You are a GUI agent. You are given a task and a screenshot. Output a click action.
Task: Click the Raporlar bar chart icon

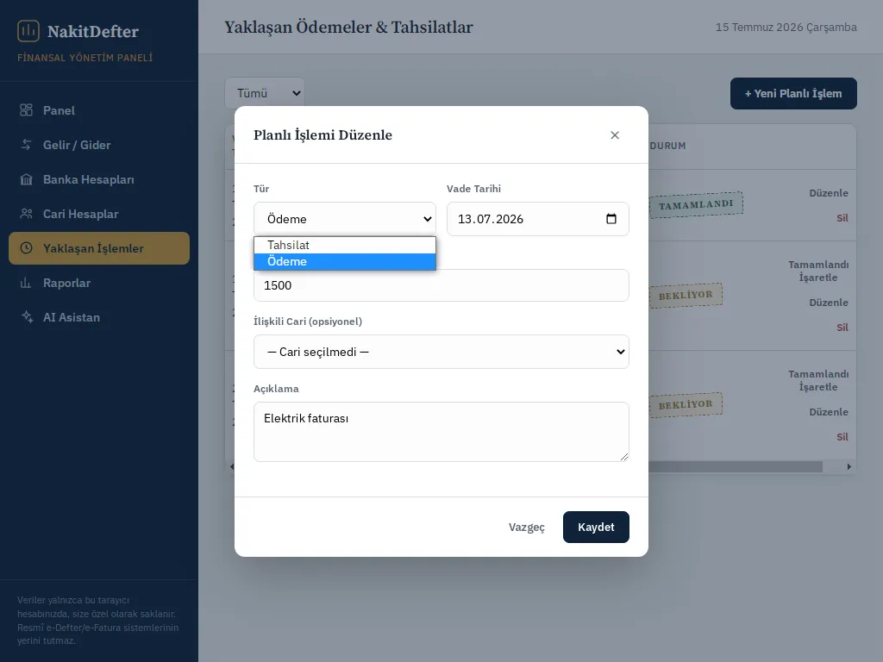pos(26,283)
